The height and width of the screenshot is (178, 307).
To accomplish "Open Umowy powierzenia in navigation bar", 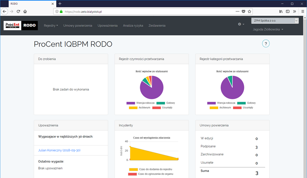I will pos(78,26).
